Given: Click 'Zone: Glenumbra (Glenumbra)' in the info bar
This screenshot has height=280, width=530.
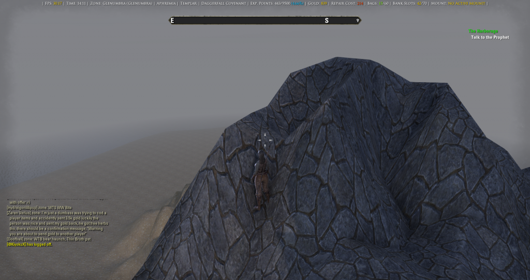Looking at the screenshot, I should [121, 4].
